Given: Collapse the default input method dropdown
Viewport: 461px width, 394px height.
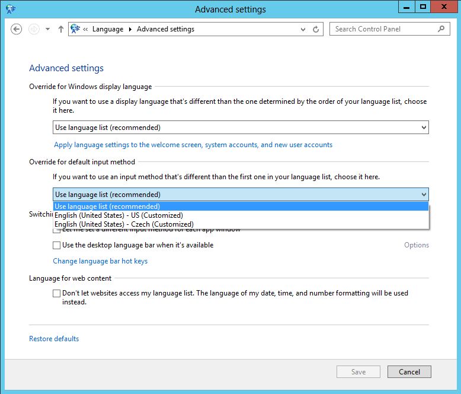Looking at the screenshot, I should pyautogui.click(x=241, y=195).
